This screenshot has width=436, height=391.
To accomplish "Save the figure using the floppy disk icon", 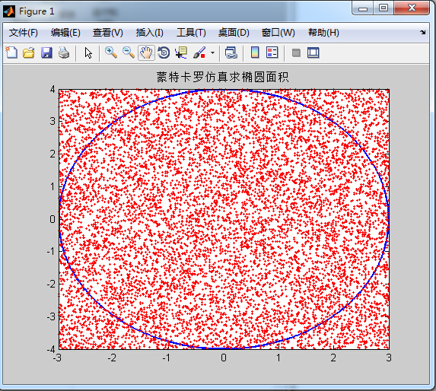I will [x=46, y=52].
